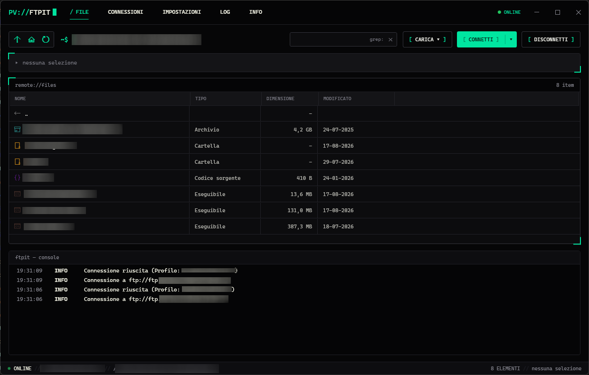
Task: Click the CONNETTI button
Action: [481, 39]
